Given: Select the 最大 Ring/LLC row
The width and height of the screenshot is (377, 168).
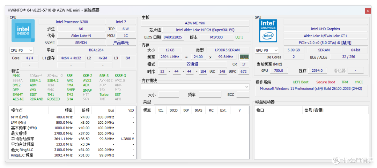Looking at the screenshot, I should pyautogui.click(x=73, y=150).
